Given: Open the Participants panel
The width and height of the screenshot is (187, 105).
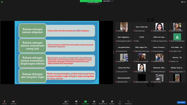Looking at the screenshot, I should (66, 102).
